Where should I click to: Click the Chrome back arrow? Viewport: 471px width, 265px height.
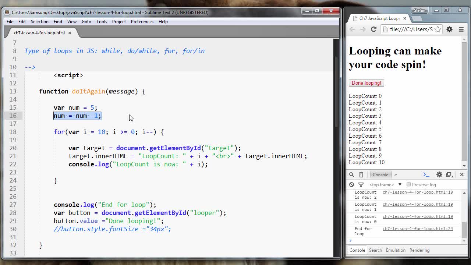[353, 29]
